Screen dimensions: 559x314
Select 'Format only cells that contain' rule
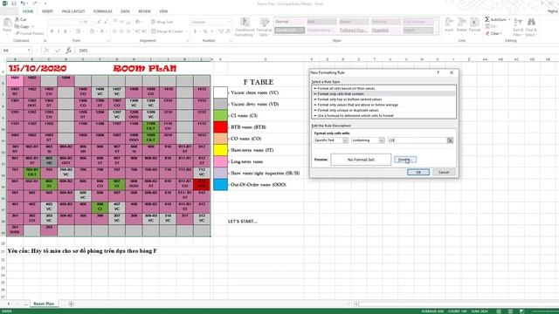pos(383,93)
